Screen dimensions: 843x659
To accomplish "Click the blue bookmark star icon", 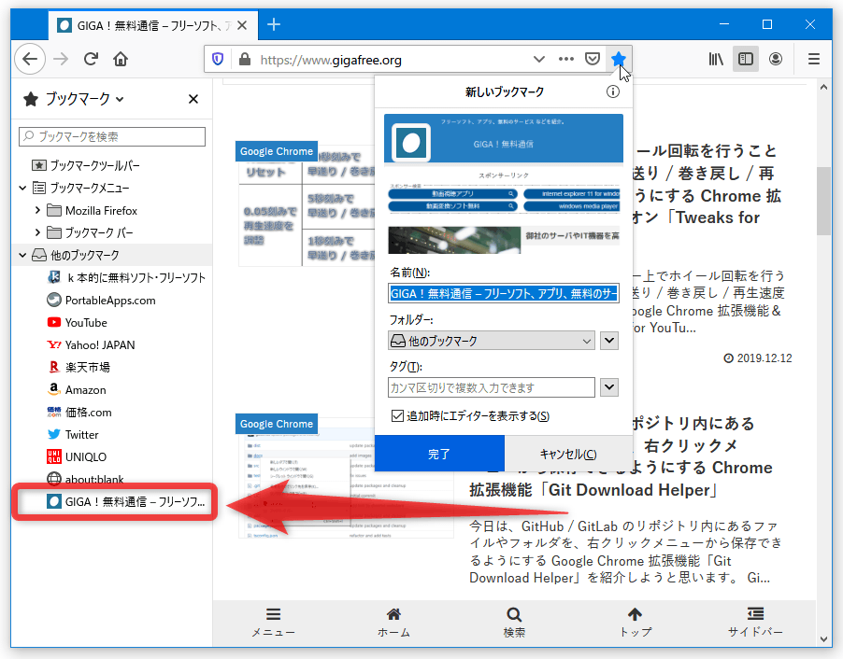I will pyautogui.click(x=619, y=59).
